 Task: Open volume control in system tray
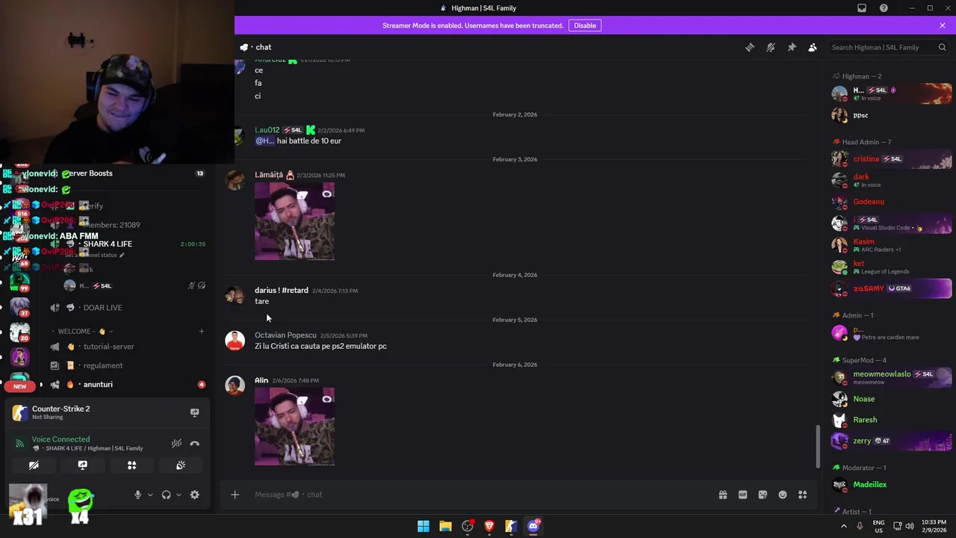pos(910,526)
